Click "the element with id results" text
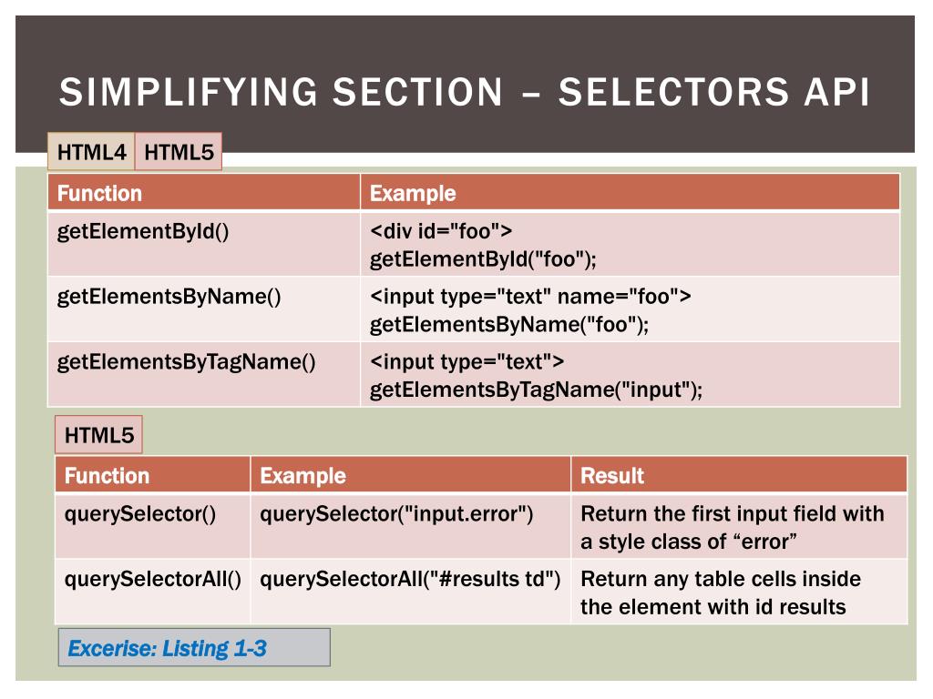The height and width of the screenshot is (699, 933). pos(713,607)
